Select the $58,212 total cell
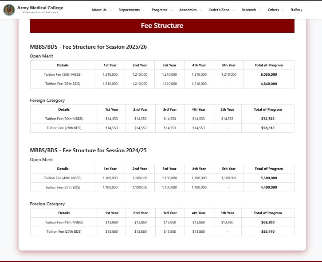The height and width of the screenshot is (262, 322). [268, 128]
